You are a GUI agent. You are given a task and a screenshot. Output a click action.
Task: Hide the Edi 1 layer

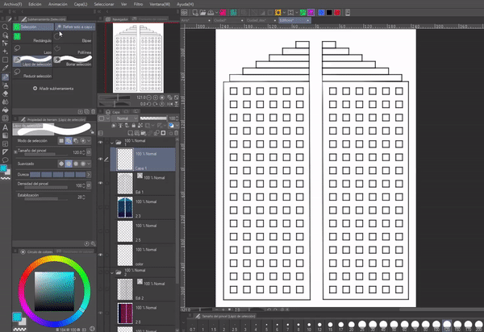[x=100, y=181]
